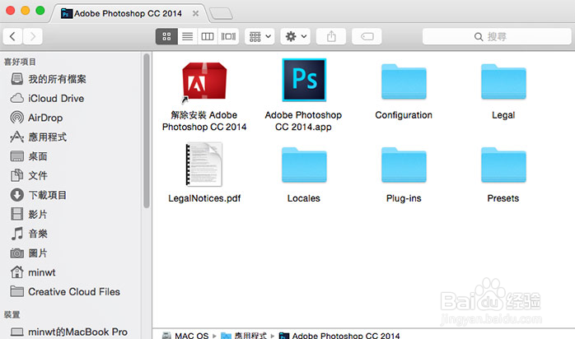
Task: Select the 解除安裝 Adobe Photoshop uninstaller icon
Action: 204,81
